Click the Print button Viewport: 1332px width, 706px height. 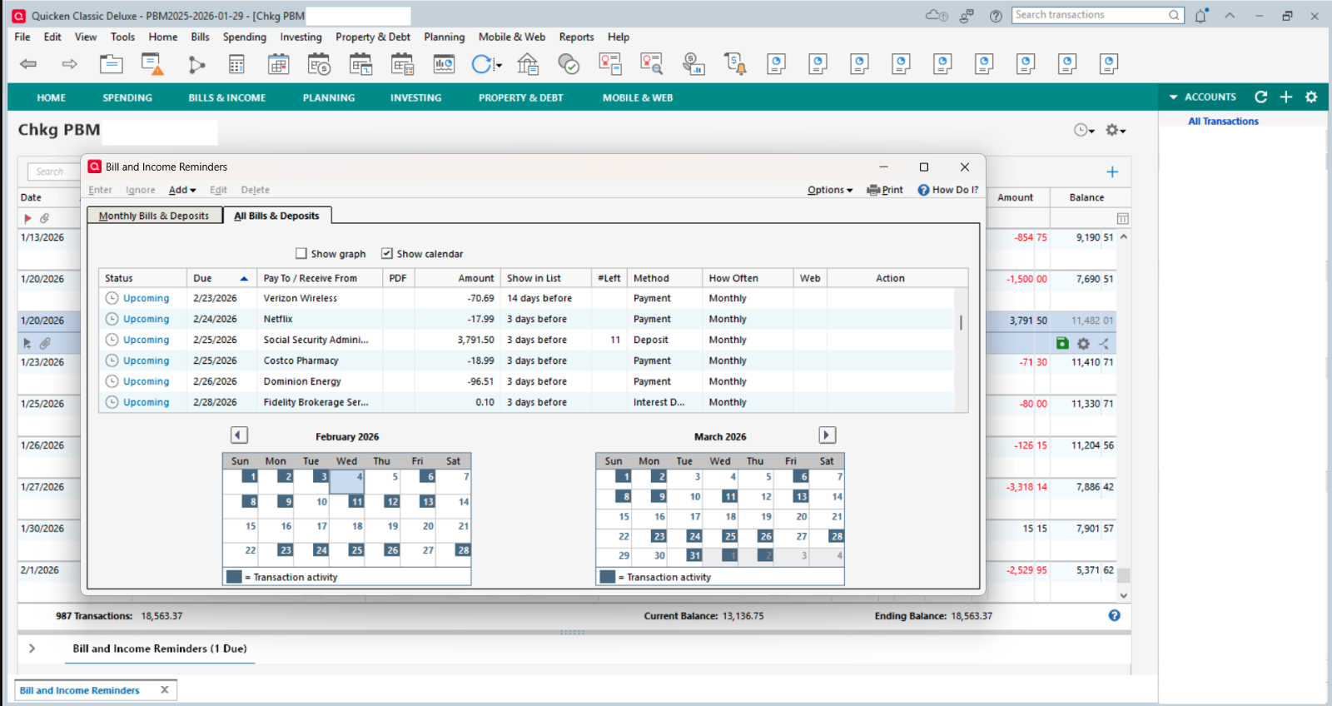click(885, 190)
